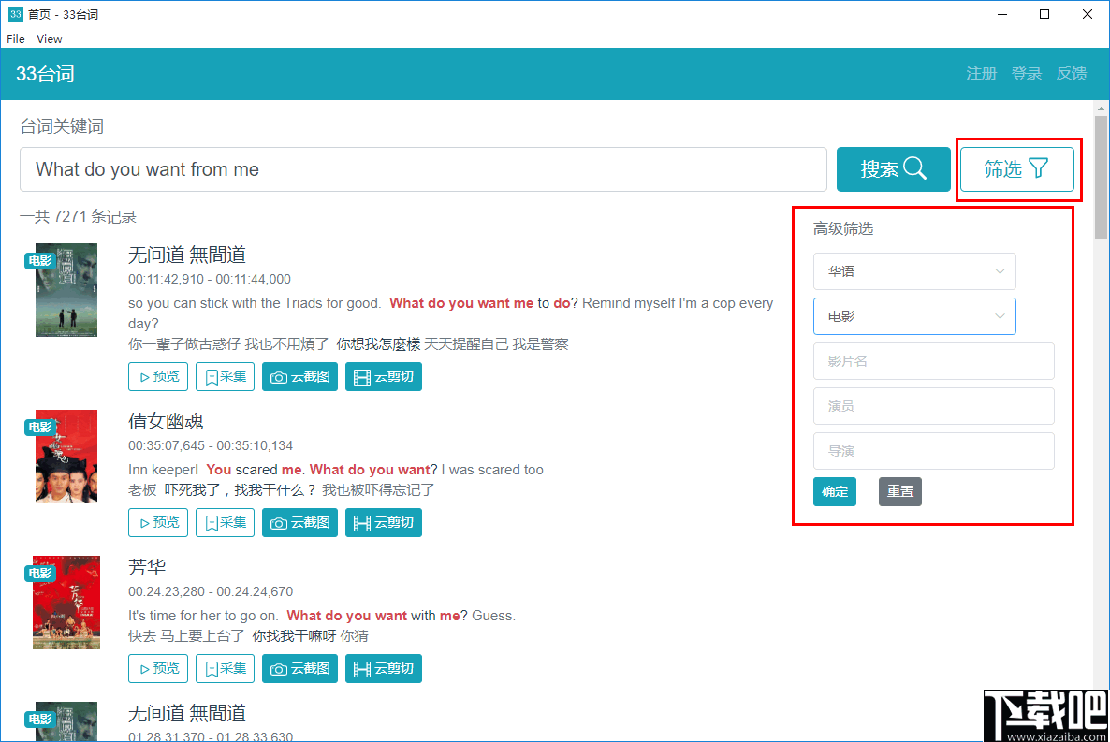
Task: Expand the 电影 type dropdown
Action: [x=913, y=316]
